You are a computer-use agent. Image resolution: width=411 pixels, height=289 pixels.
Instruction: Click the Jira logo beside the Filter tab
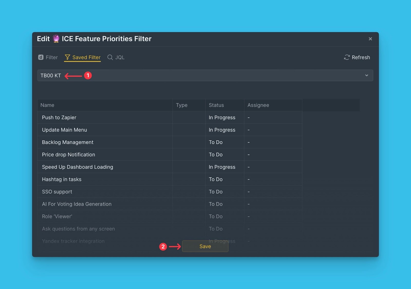(41, 57)
